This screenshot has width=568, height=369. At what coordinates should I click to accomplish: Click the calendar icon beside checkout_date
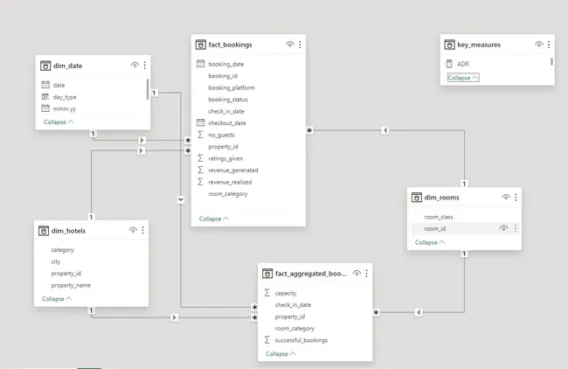click(x=200, y=122)
